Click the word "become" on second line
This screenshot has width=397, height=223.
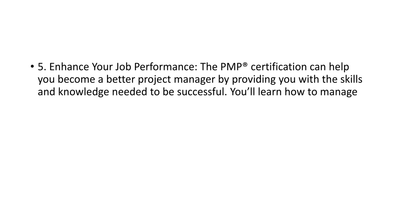pos(76,79)
